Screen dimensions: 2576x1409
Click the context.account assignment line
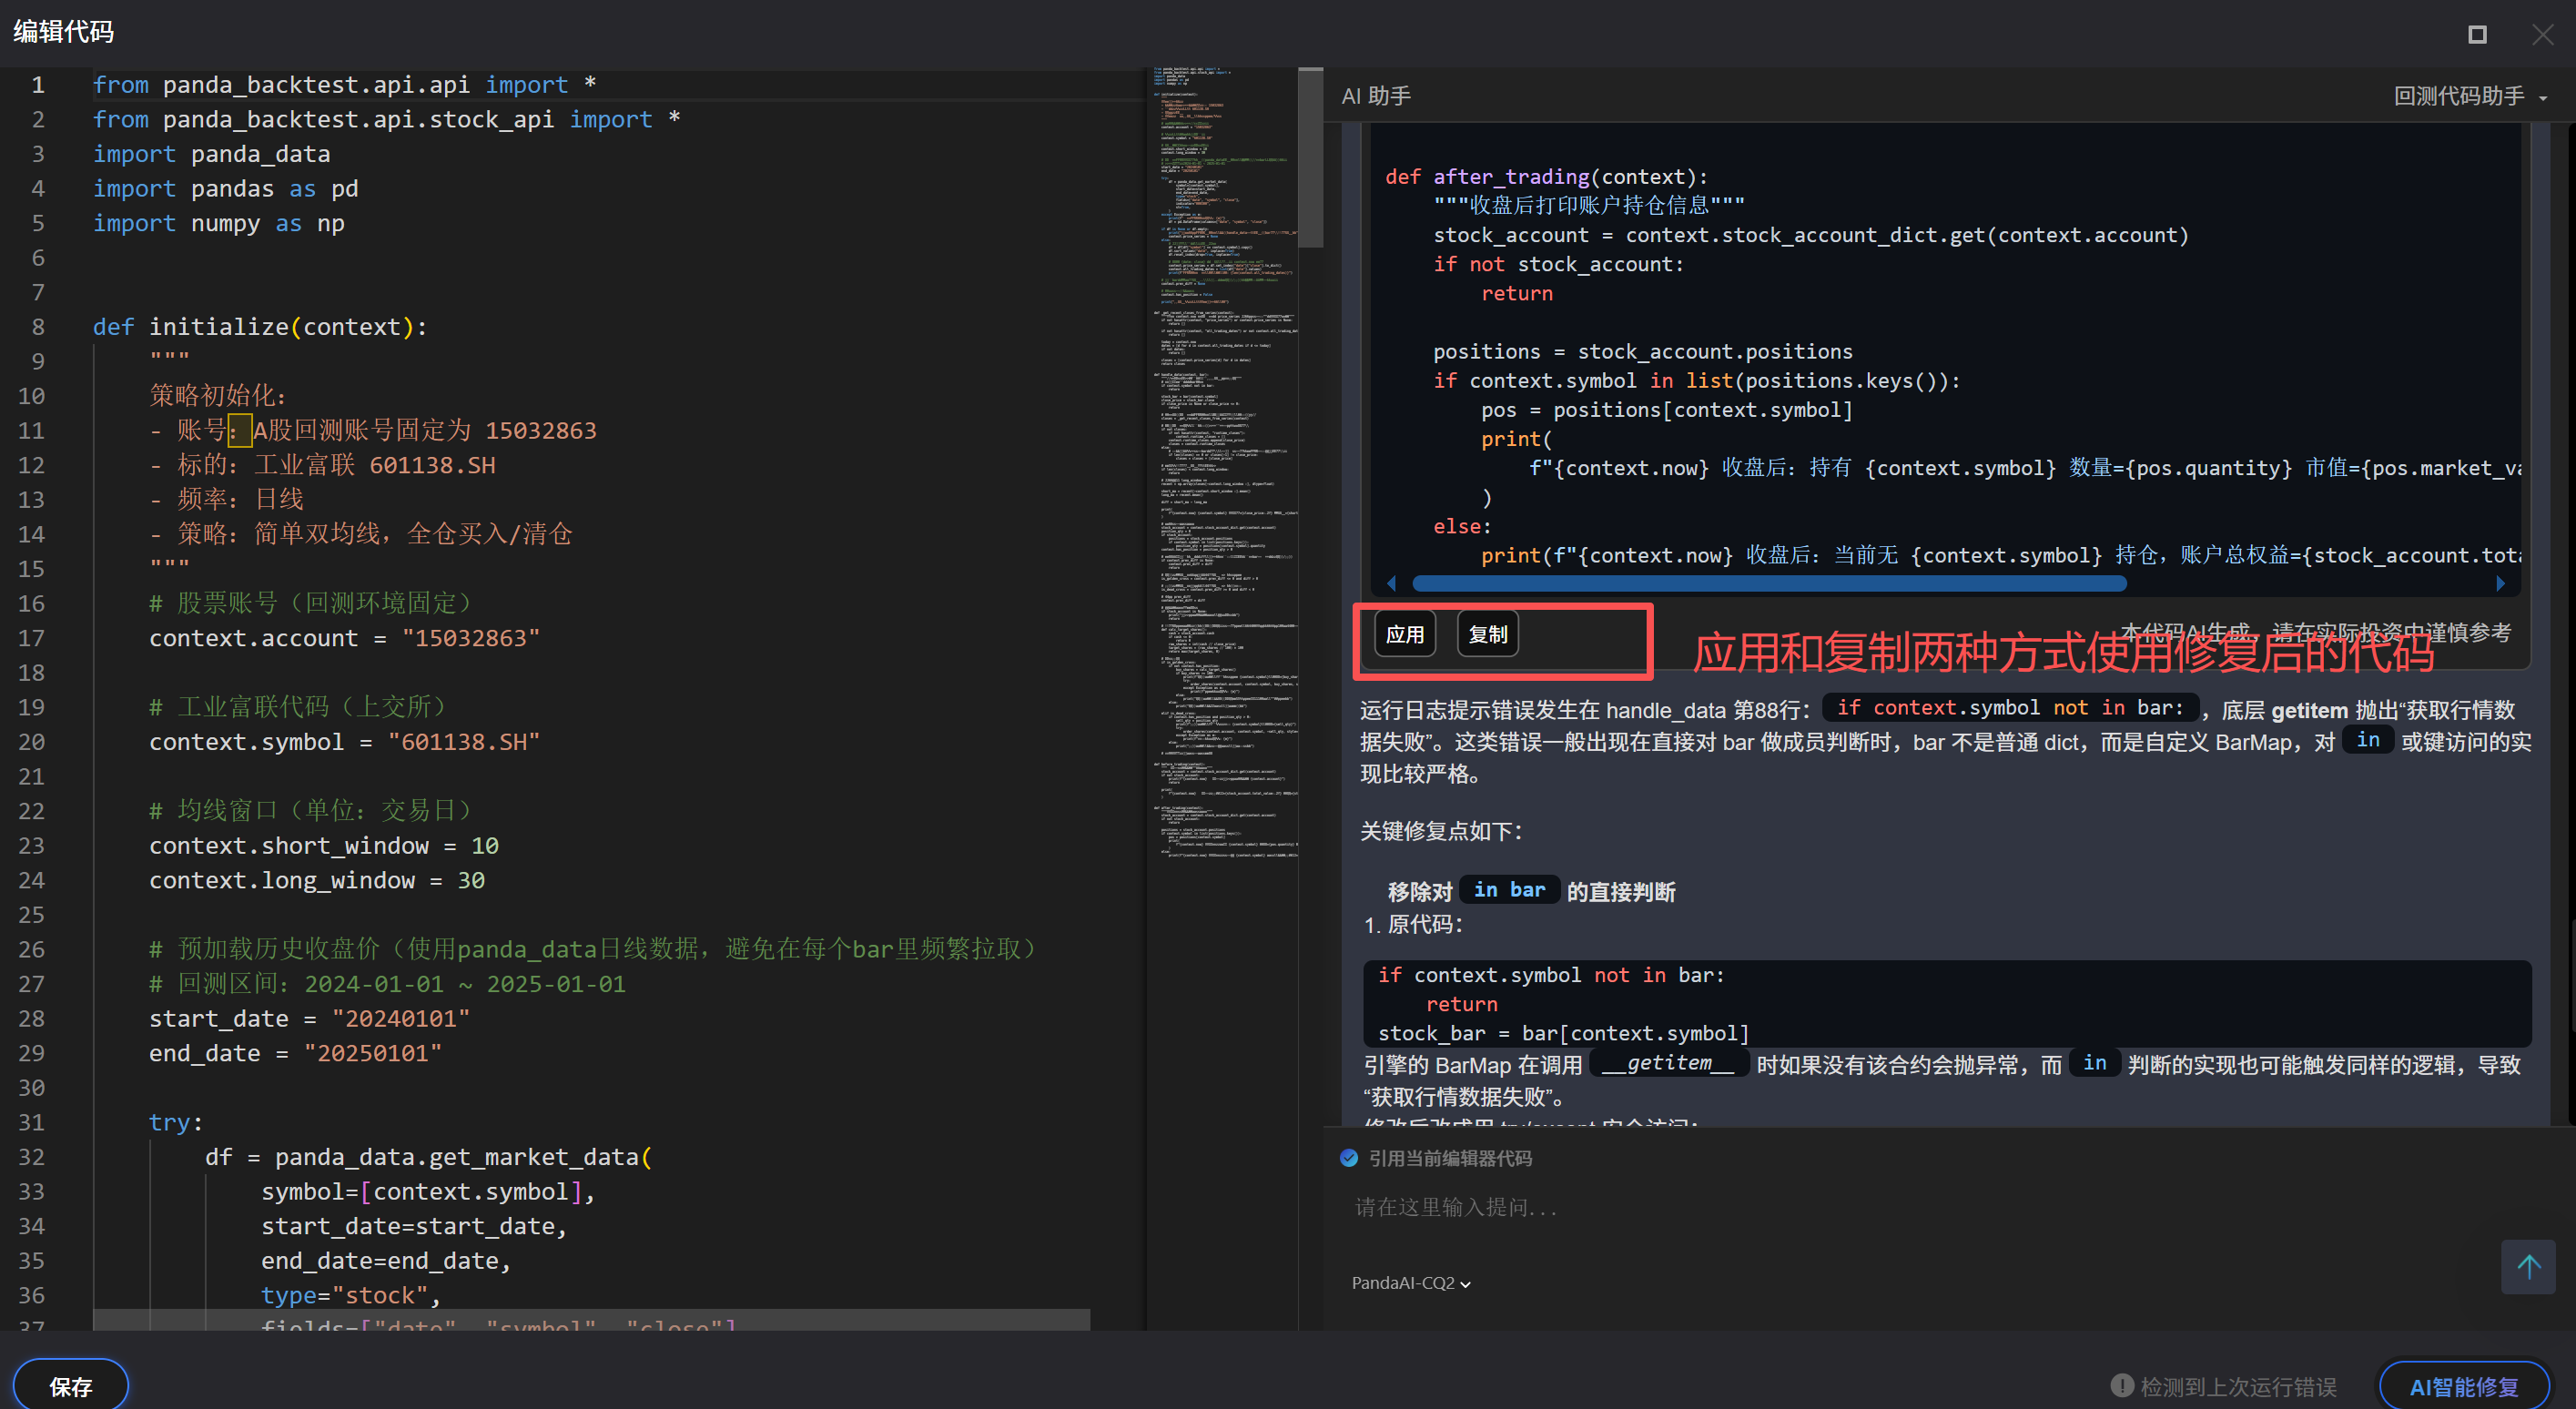click(344, 638)
